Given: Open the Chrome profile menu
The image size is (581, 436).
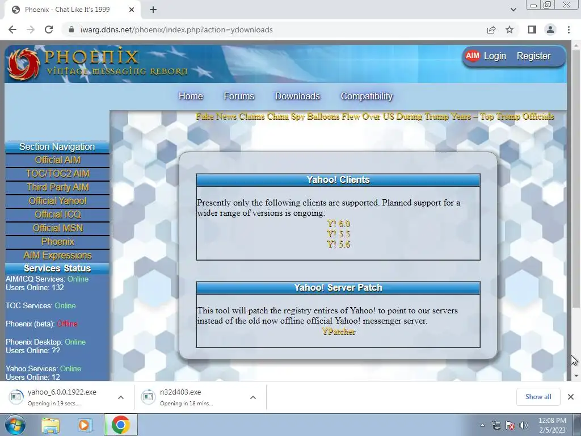Looking at the screenshot, I should click(x=550, y=30).
